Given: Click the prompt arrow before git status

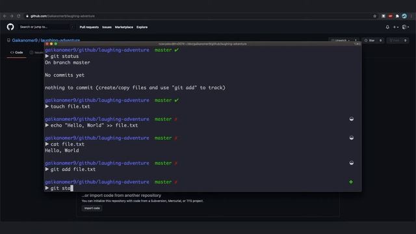Looking at the screenshot, I should [x=47, y=57].
